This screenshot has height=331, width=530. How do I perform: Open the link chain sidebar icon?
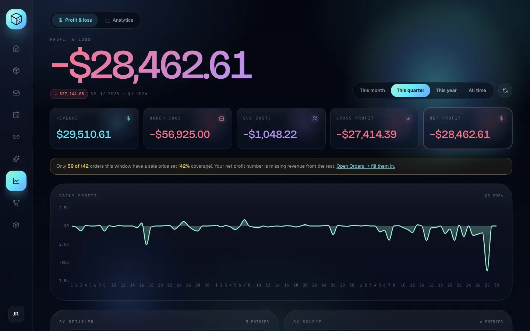16,137
